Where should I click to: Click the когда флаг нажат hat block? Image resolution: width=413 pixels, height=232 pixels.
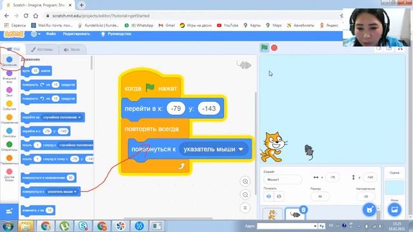150,85
